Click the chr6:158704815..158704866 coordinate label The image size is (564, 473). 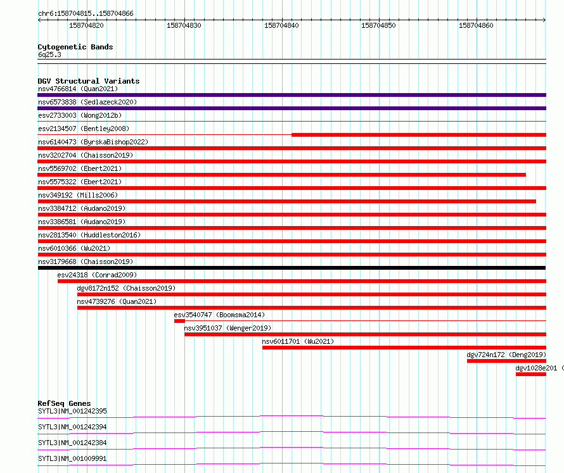pos(86,13)
